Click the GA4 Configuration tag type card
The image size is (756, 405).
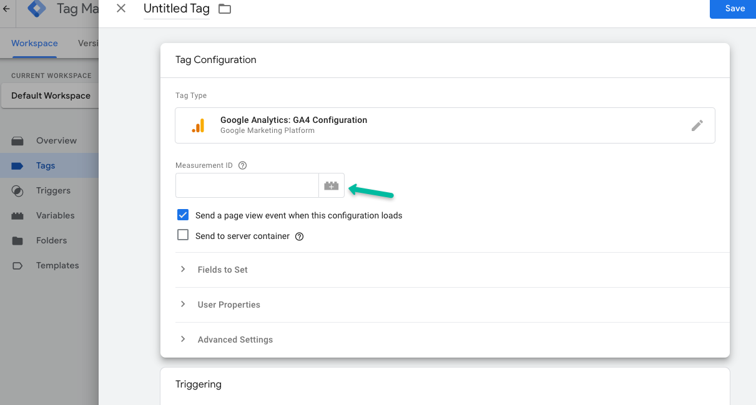(444, 125)
